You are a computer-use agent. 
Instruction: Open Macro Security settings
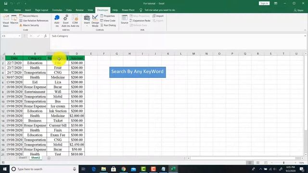point(29,25)
